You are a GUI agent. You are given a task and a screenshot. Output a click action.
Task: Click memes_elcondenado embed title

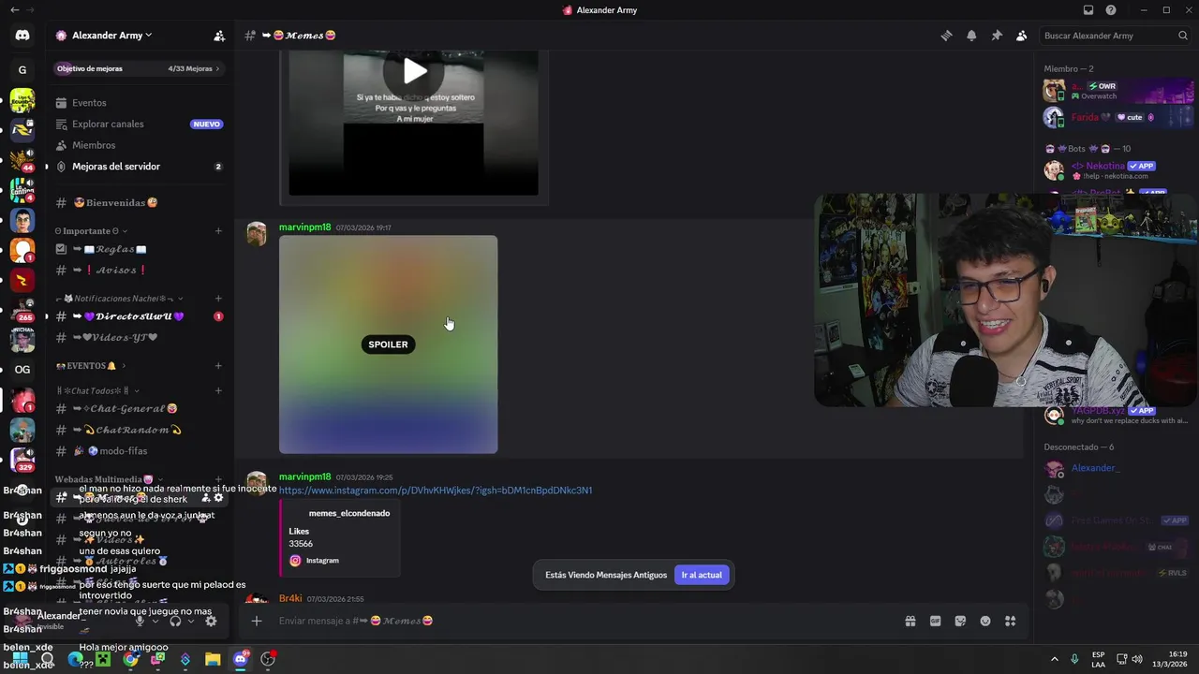[349, 513]
